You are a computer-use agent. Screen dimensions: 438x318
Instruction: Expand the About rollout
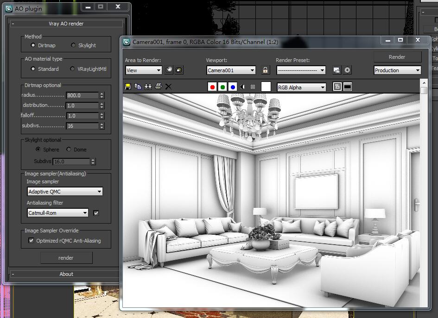coord(66,274)
